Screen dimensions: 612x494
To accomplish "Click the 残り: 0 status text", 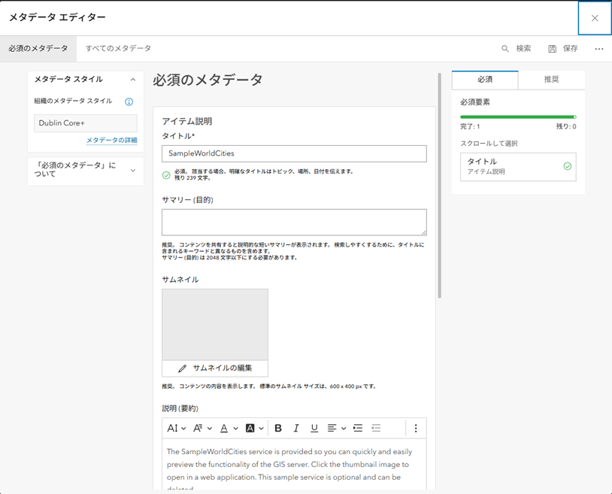I will point(566,126).
